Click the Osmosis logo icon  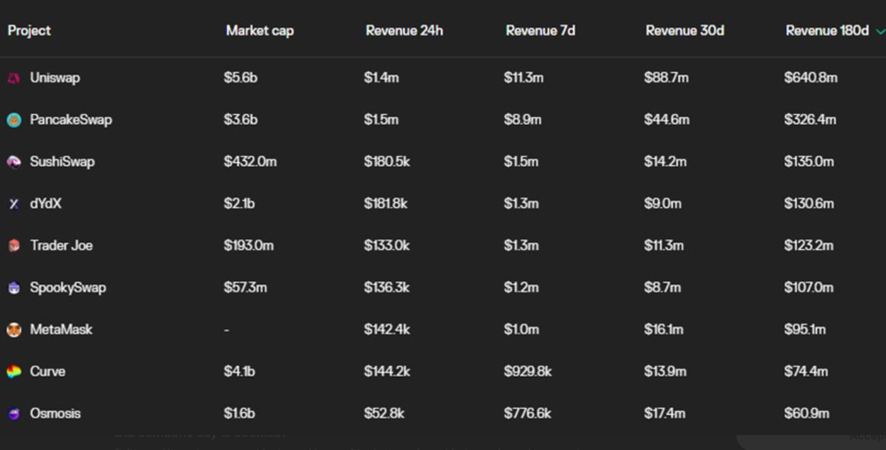pos(14,414)
